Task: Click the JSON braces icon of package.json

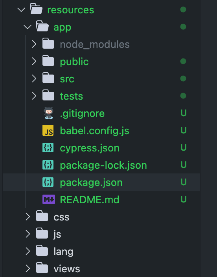Action: 48,182
